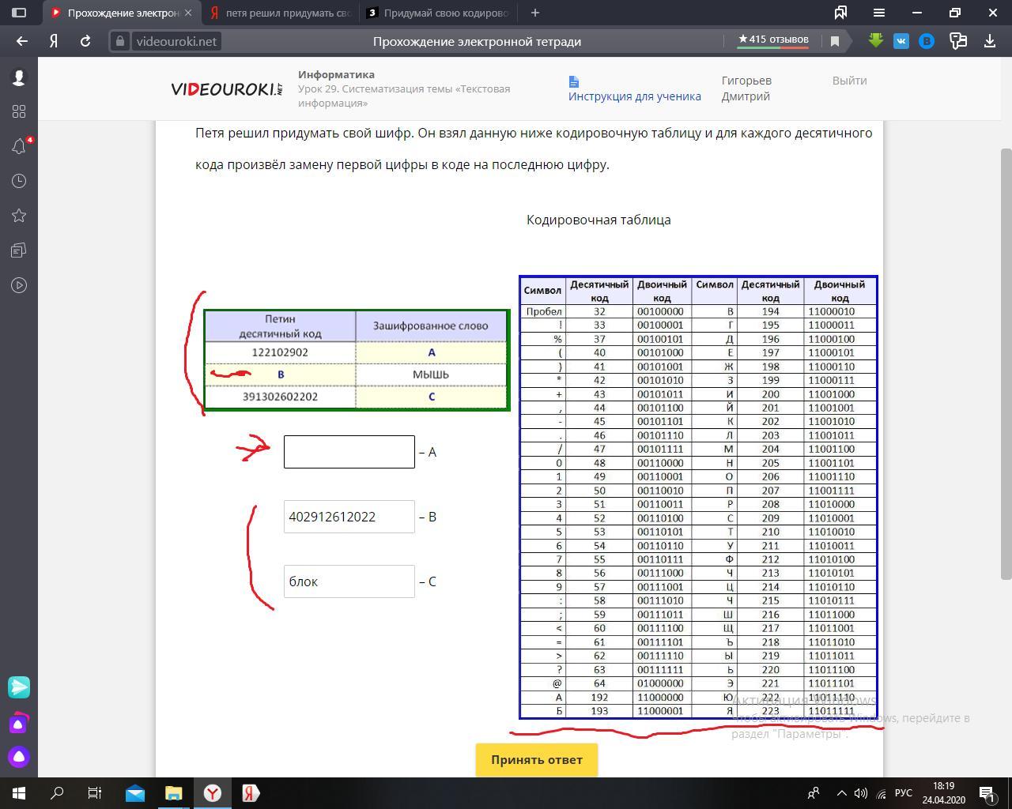Open File Explorer from taskbar
Image resolution: width=1012 pixels, height=809 pixels.
[173, 793]
